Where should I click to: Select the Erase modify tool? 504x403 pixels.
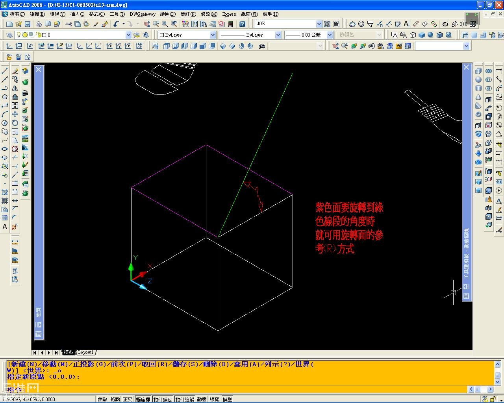point(15,71)
